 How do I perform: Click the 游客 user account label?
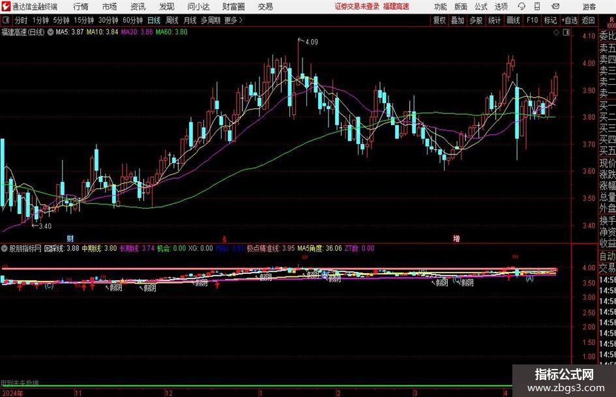point(589,7)
